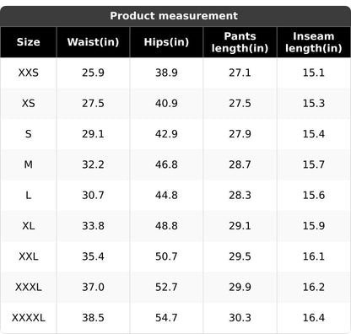The width and height of the screenshot is (351, 334).
Task: Click the XXXXL size label
Action: 29,318
